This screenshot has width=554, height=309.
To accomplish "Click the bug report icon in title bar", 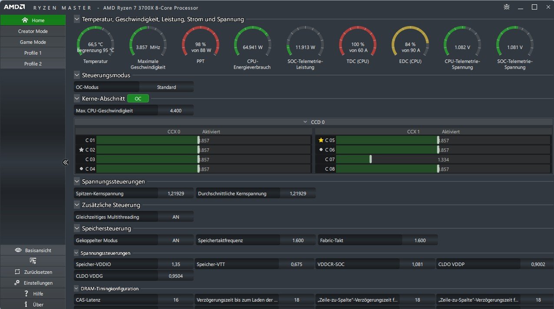I will [x=507, y=7].
